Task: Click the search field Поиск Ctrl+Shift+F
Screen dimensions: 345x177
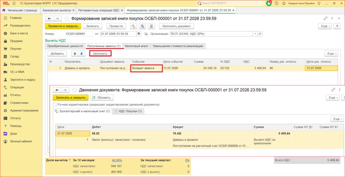Action: coord(230,3)
